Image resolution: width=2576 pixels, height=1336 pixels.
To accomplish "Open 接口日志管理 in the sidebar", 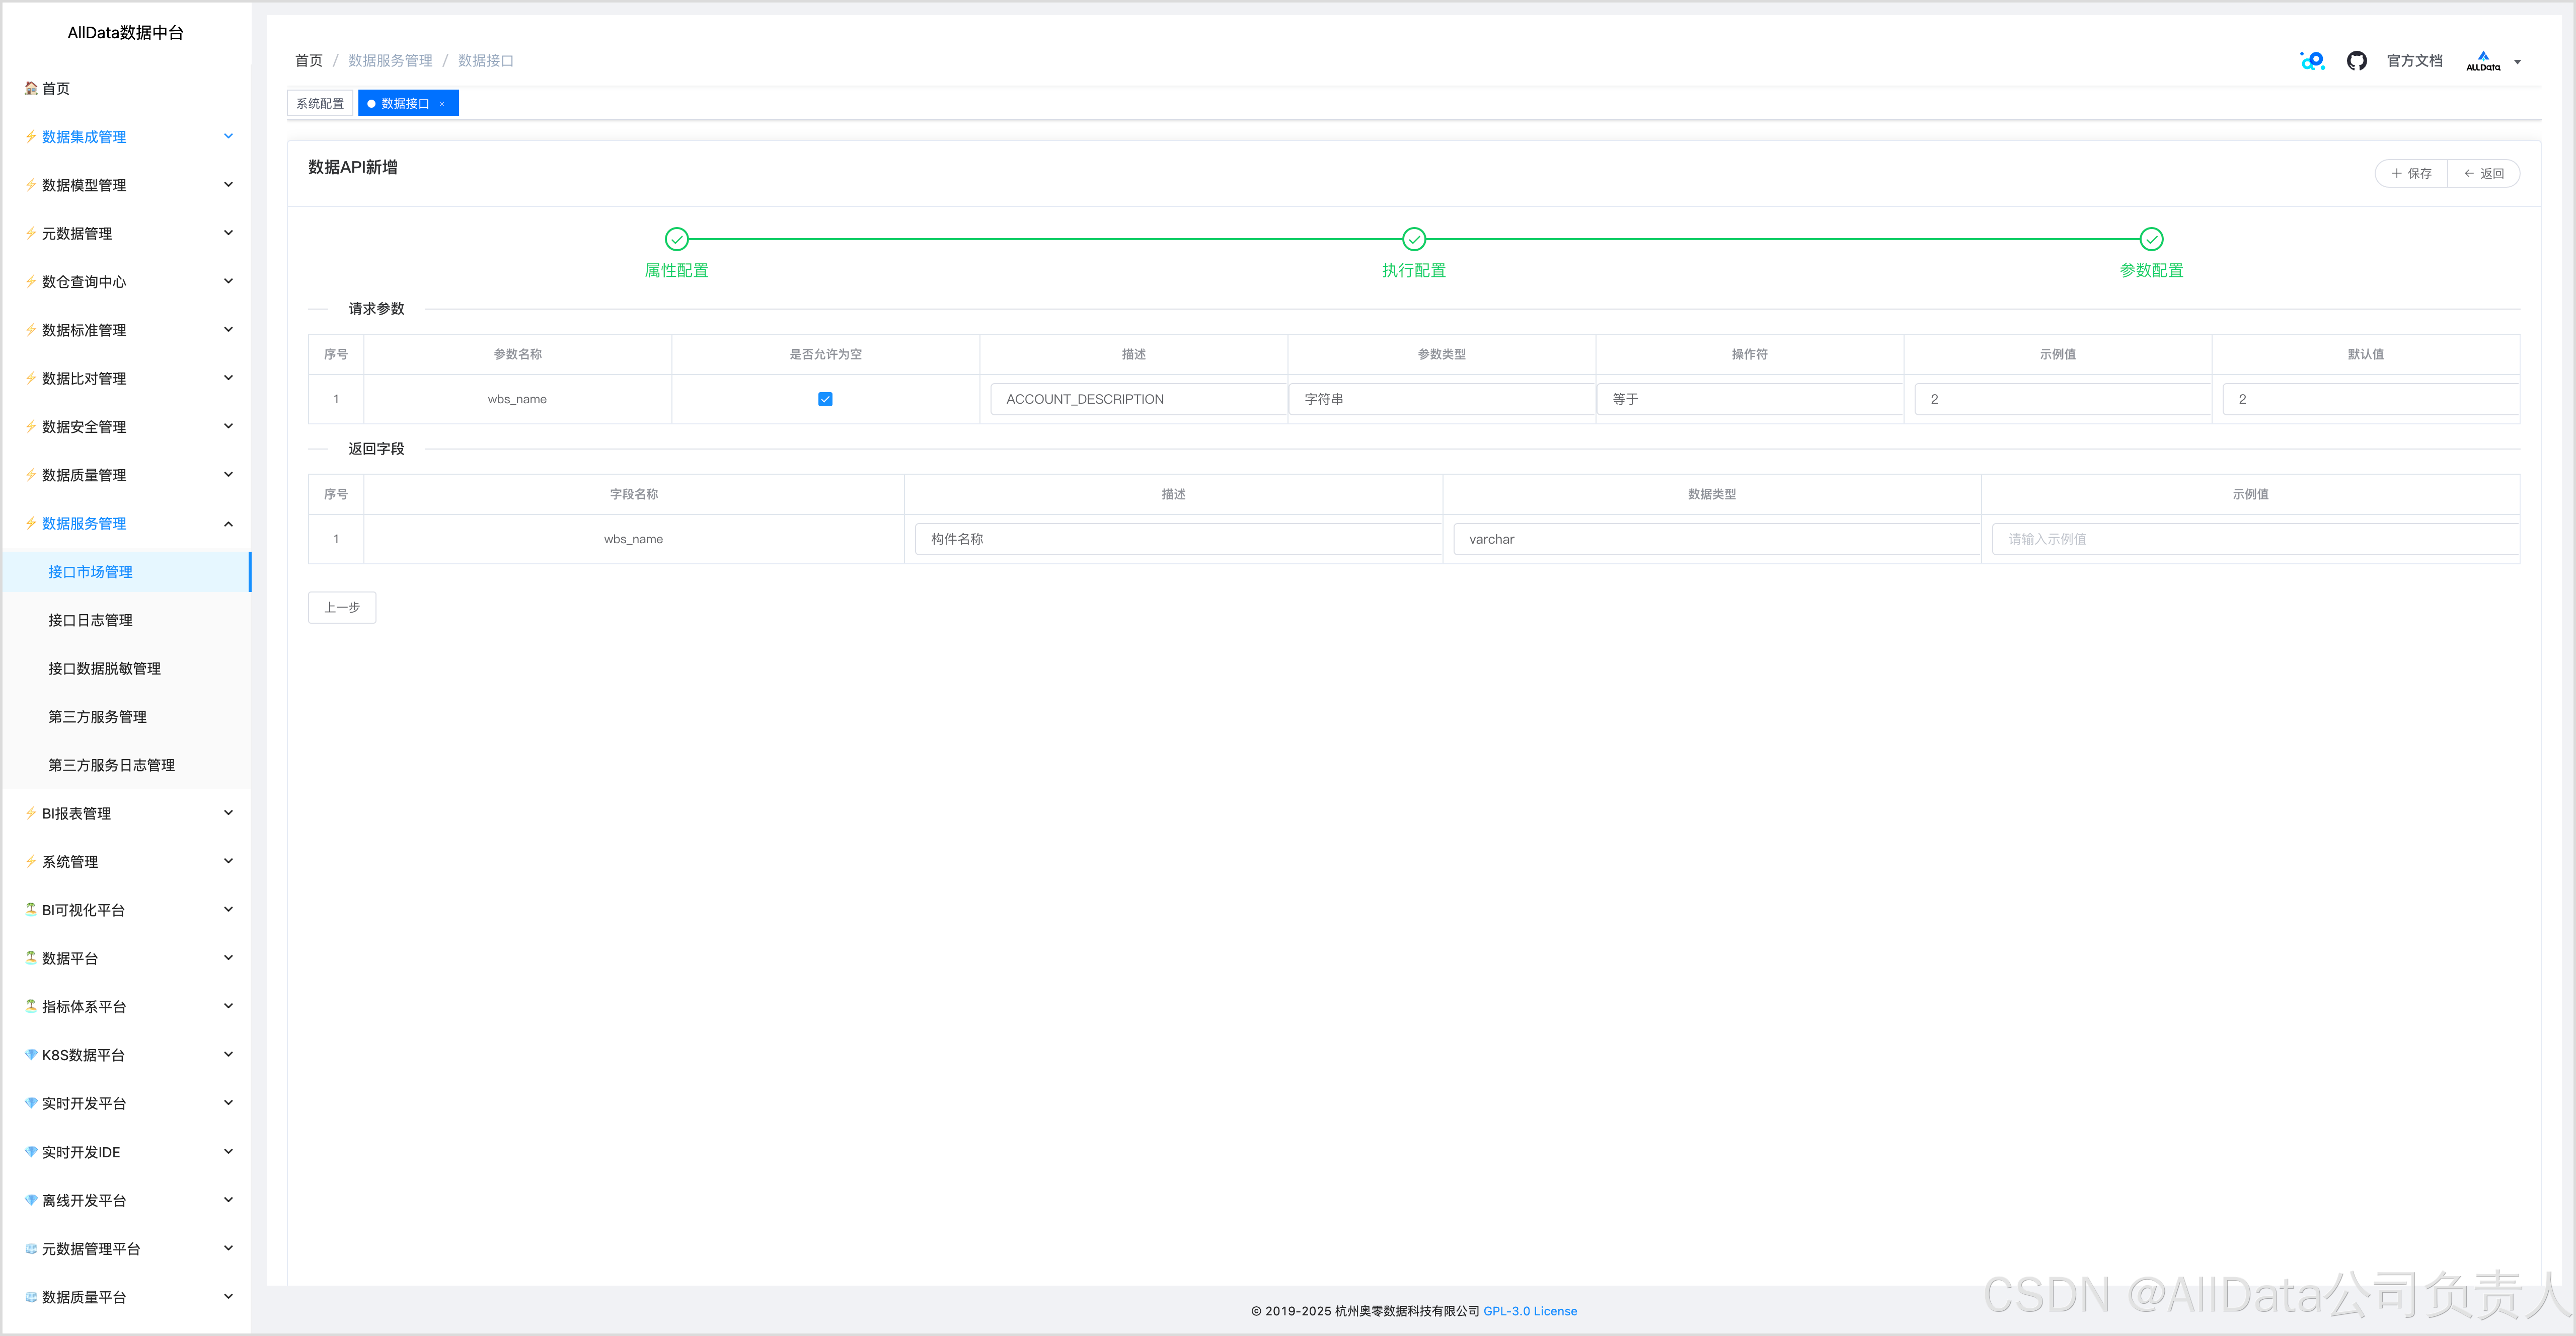I will pos(90,620).
